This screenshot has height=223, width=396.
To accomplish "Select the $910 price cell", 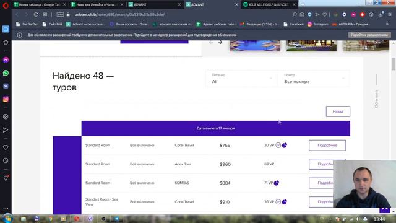I will coord(225,202).
